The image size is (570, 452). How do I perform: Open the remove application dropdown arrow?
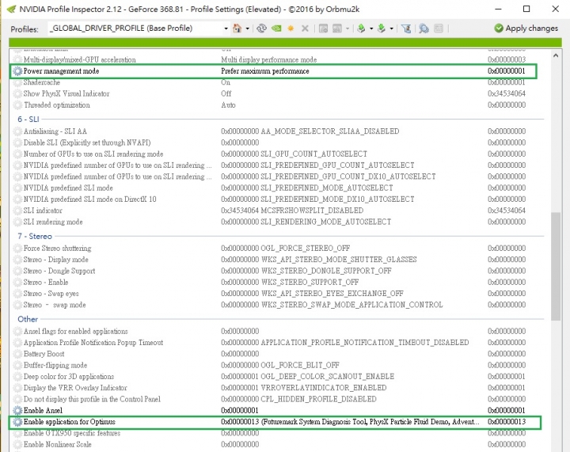[x=348, y=28]
